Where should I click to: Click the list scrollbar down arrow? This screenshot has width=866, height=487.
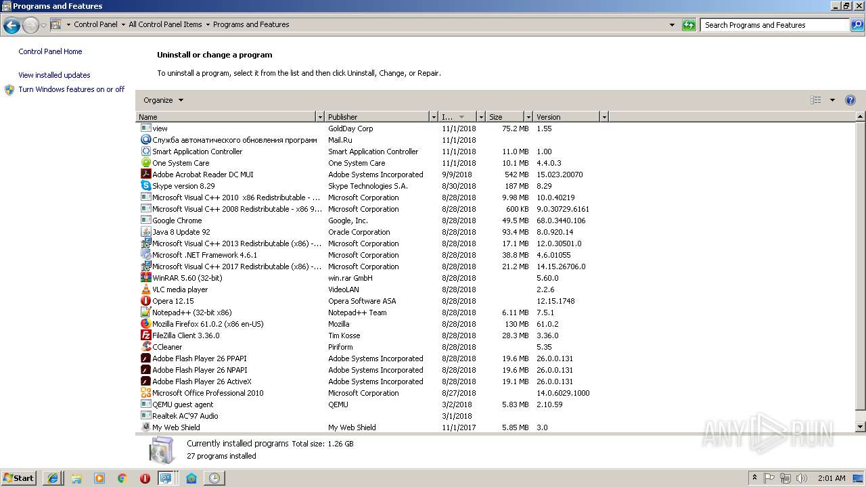pos(861,427)
